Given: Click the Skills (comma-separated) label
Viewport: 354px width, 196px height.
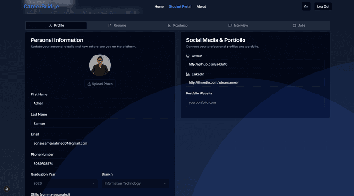Looking at the screenshot, I should tap(51, 194).
